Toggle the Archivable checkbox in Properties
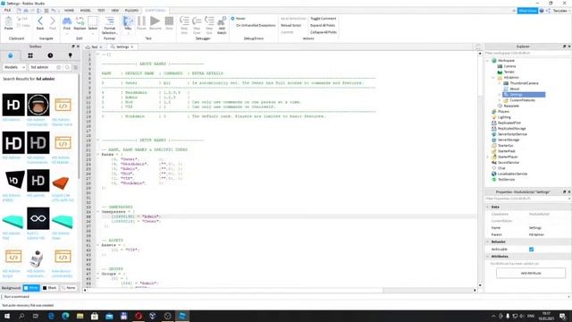 (x=531, y=250)
